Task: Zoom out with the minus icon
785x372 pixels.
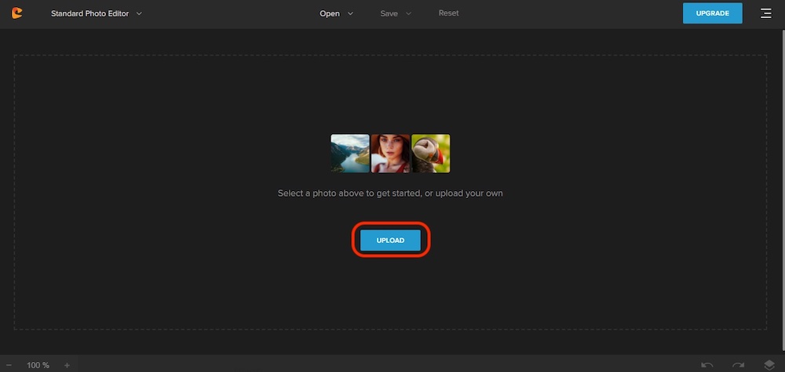Action: 9,366
